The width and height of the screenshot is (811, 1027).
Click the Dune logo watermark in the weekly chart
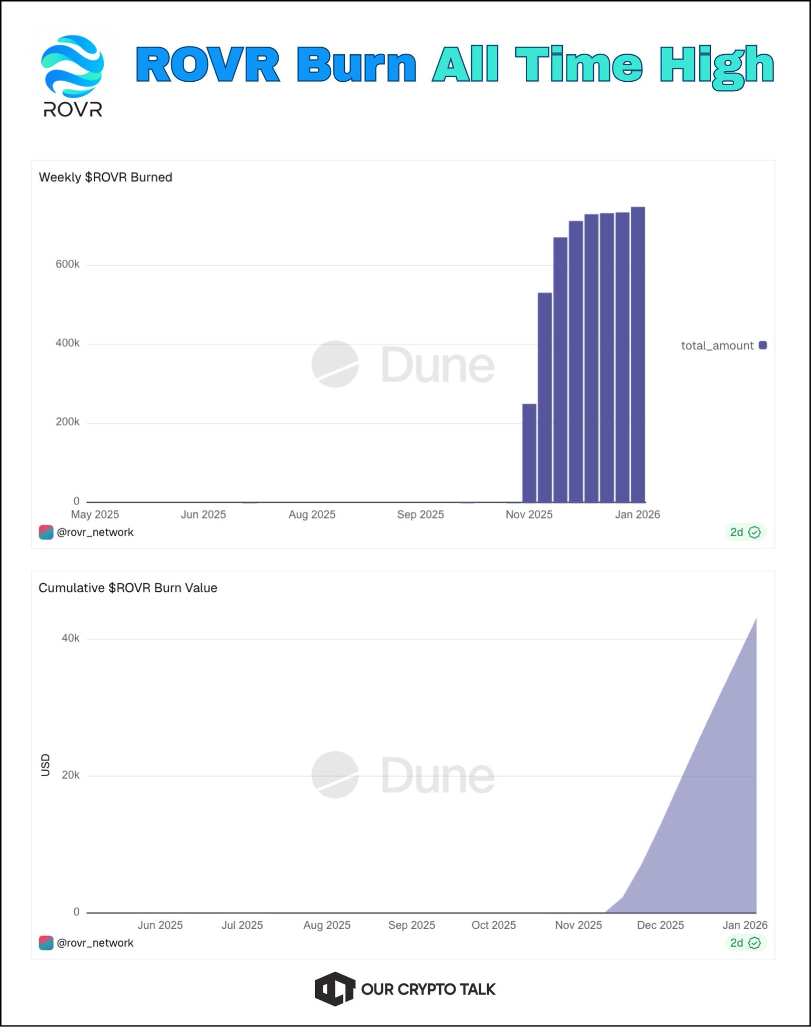click(x=335, y=364)
